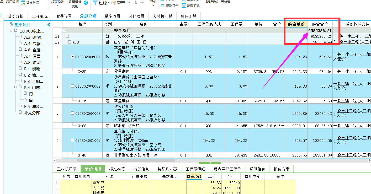Switch to 人材机汇总 tab
This screenshot has height=194, width=371.
pyautogui.click(x=163, y=16)
